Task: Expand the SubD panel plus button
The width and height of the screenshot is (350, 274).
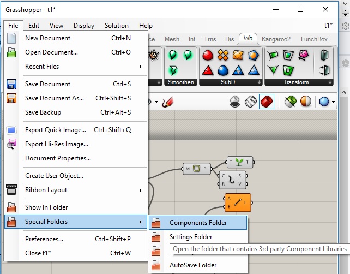Action: (259, 82)
